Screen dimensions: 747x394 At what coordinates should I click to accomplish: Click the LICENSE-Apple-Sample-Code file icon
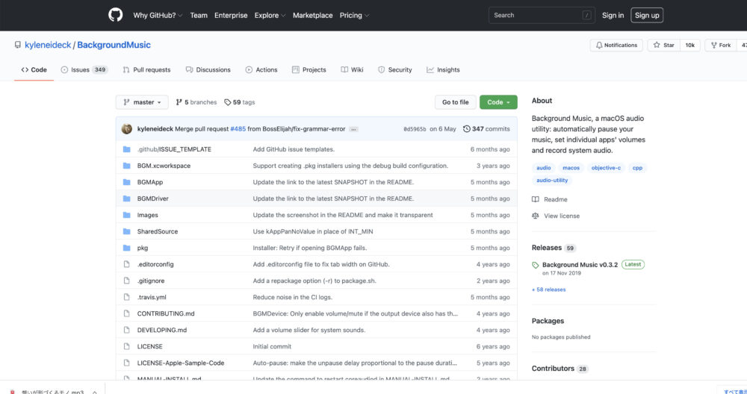pyautogui.click(x=127, y=363)
